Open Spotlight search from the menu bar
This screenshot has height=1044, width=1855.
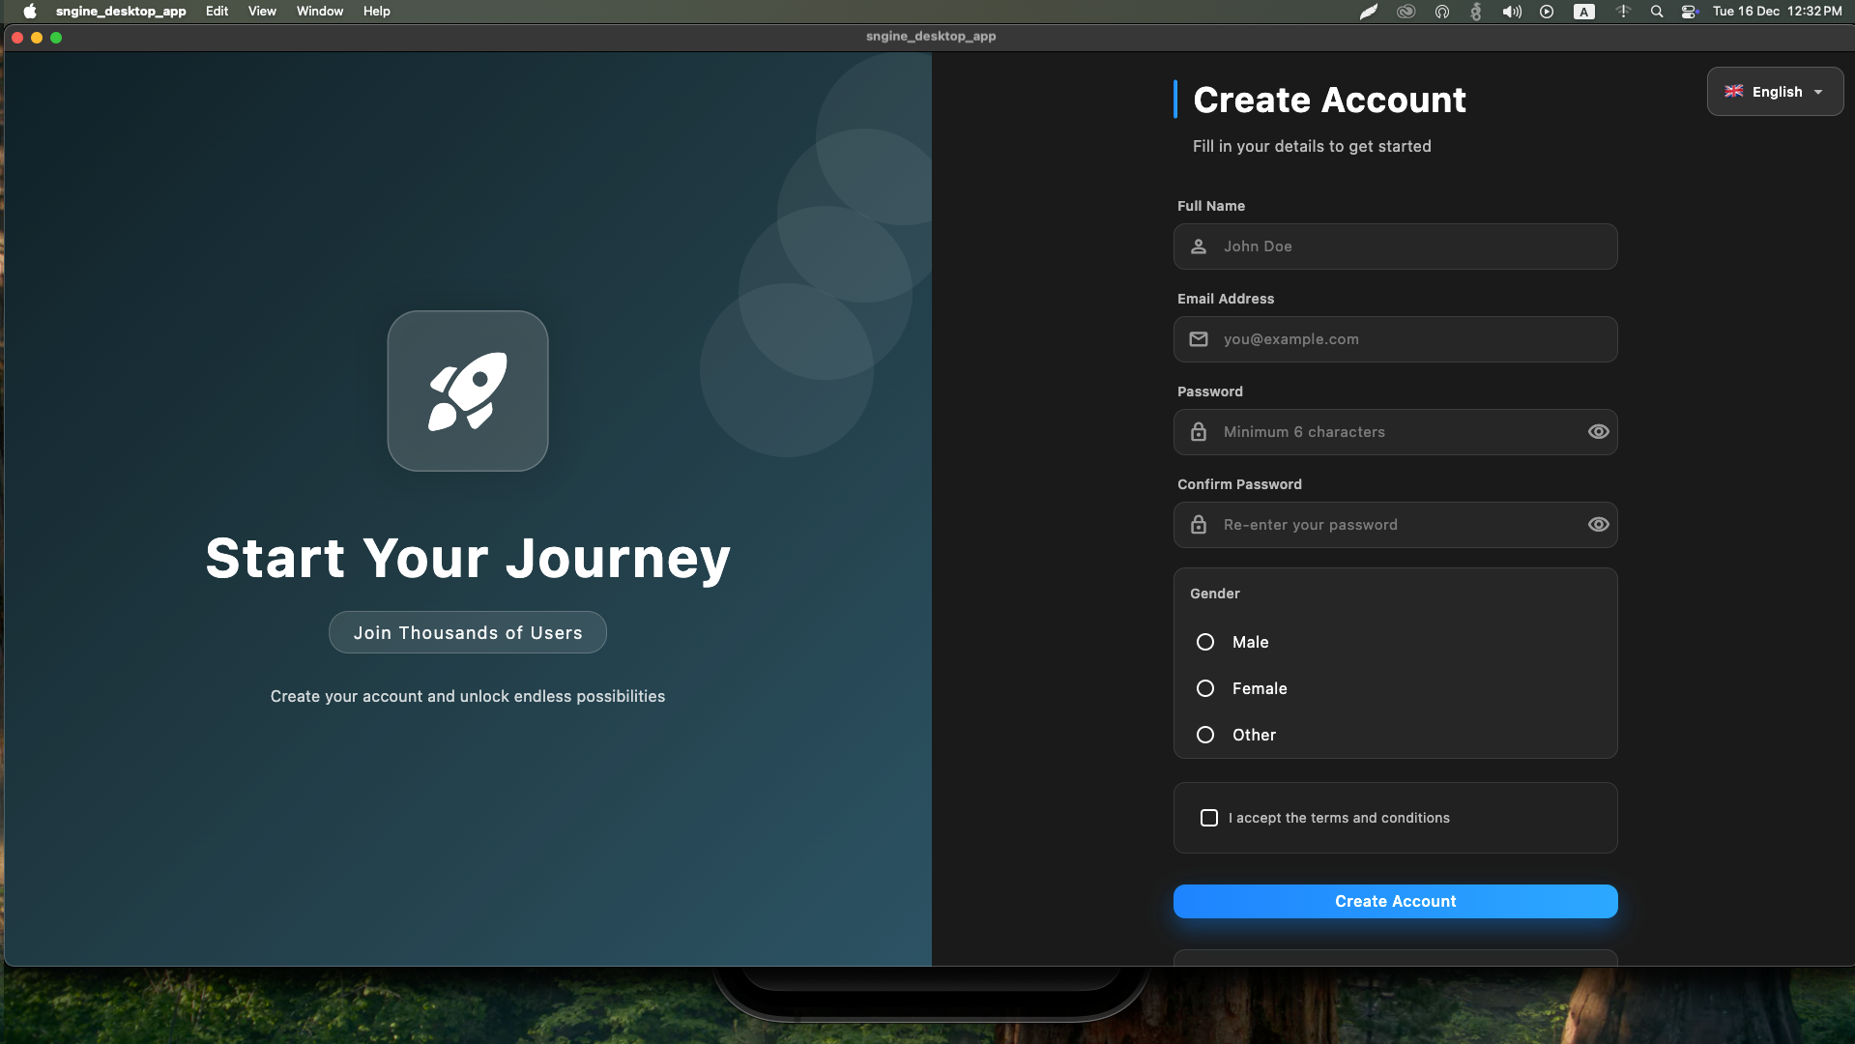(1656, 12)
